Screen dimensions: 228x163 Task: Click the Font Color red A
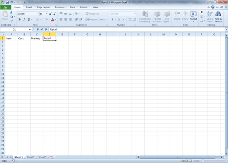[53, 20]
